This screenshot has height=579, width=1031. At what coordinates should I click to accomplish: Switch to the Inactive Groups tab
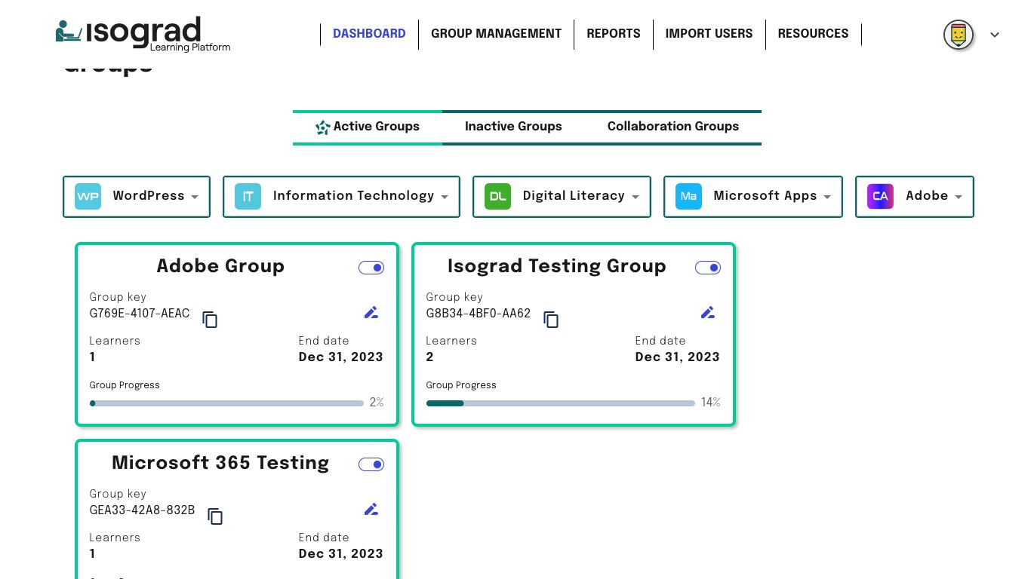pyautogui.click(x=513, y=127)
